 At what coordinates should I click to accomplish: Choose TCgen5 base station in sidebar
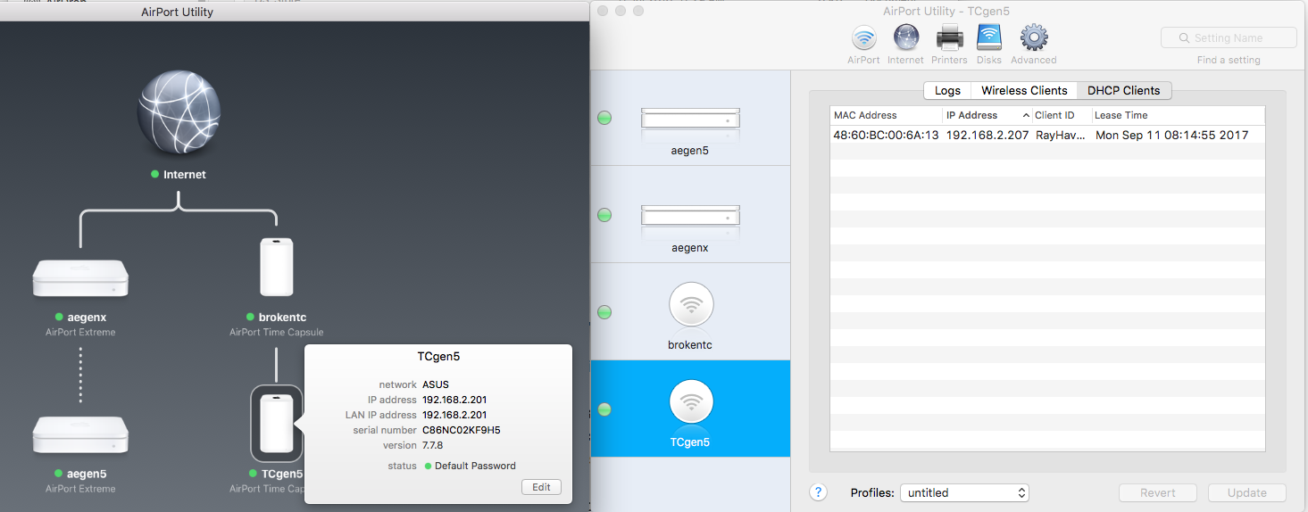pos(690,409)
